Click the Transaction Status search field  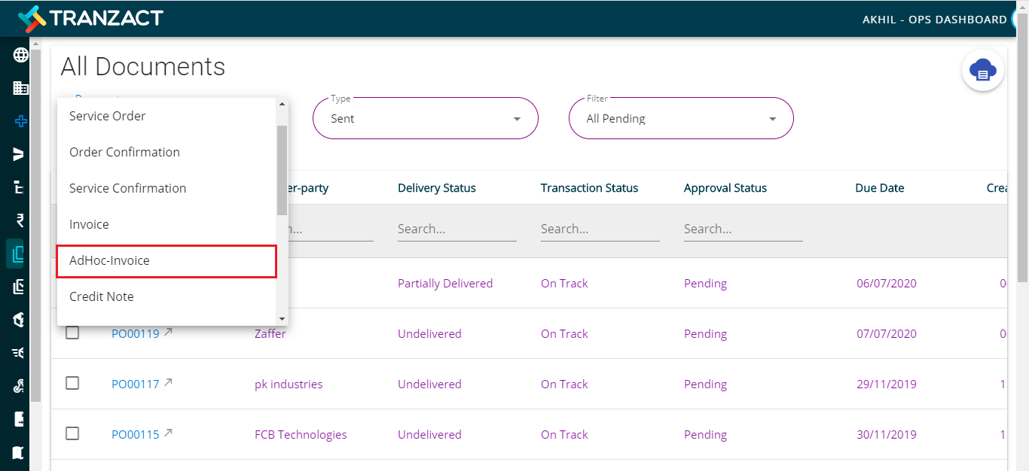(600, 229)
